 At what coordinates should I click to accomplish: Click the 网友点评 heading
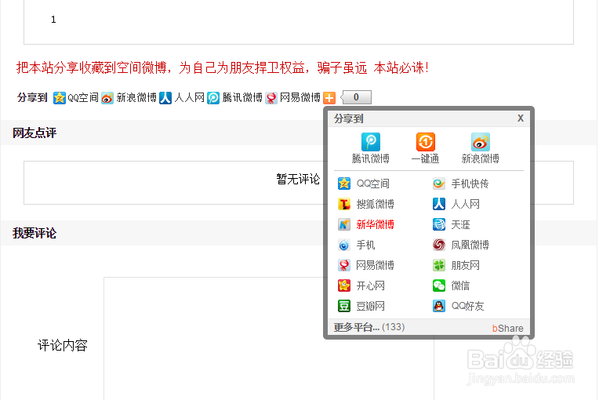click(x=34, y=133)
